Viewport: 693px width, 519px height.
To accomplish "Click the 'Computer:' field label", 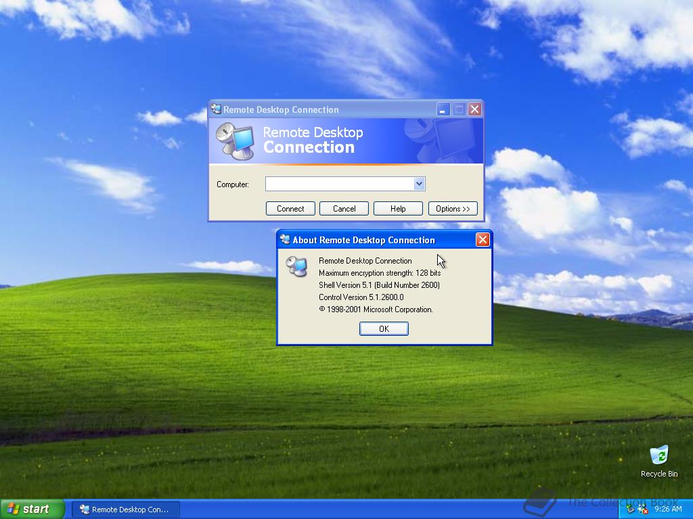I will pos(233,184).
